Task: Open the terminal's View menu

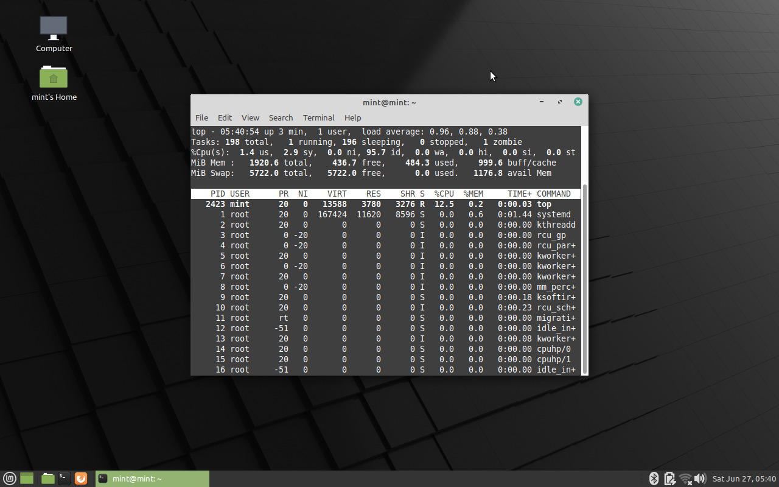Action: 250,117
